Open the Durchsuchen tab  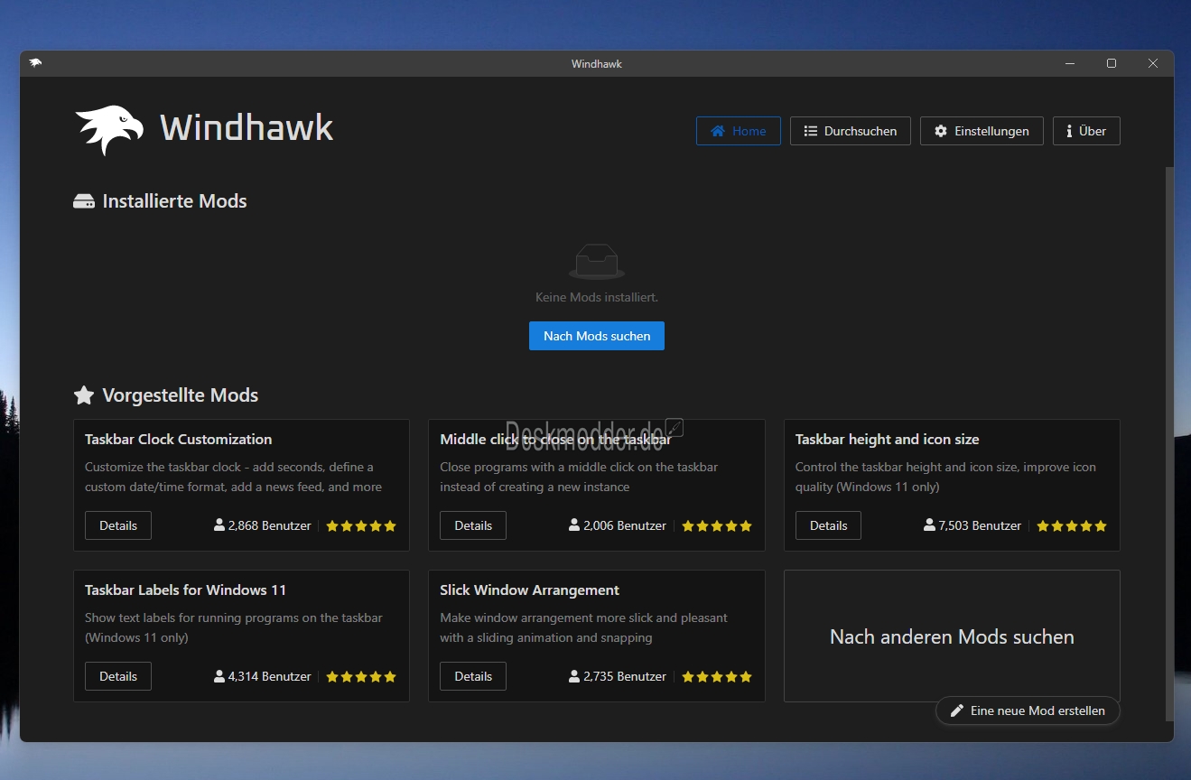(850, 131)
